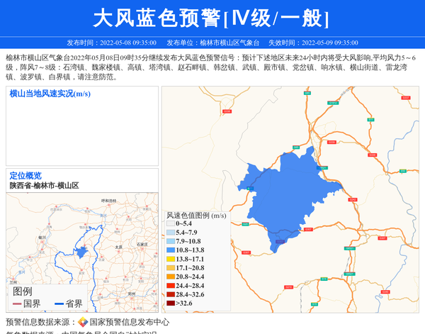Click the 国家预警信息发布中心 text
The height and width of the screenshot is (334, 425).
[x=130, y=322]
